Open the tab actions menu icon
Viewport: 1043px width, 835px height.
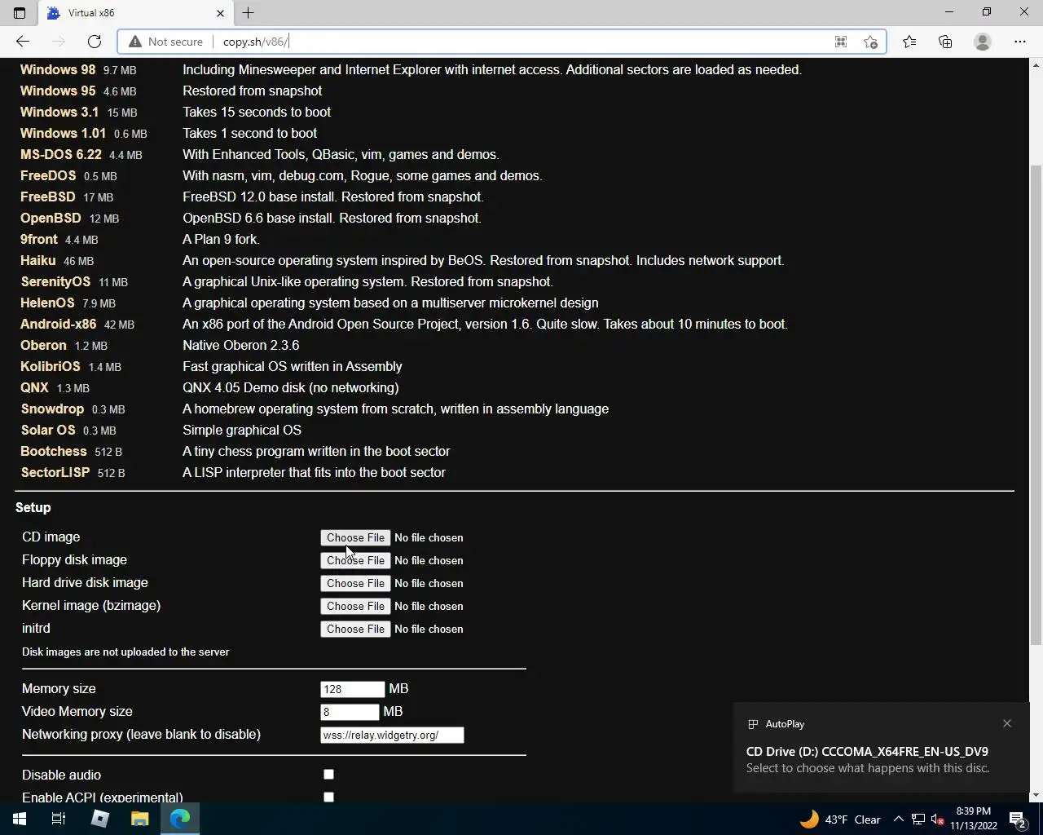pos(20,13)
